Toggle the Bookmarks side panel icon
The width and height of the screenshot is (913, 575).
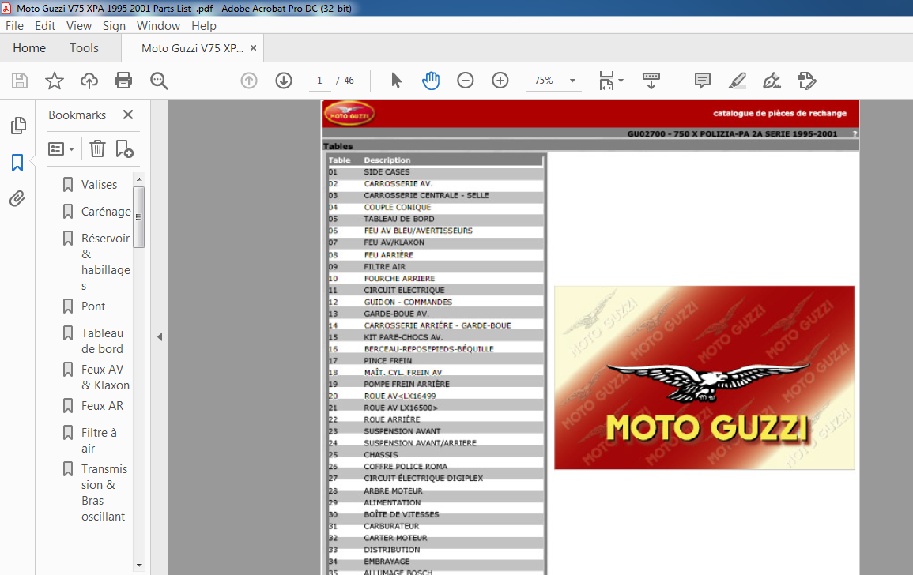[17, 163]
